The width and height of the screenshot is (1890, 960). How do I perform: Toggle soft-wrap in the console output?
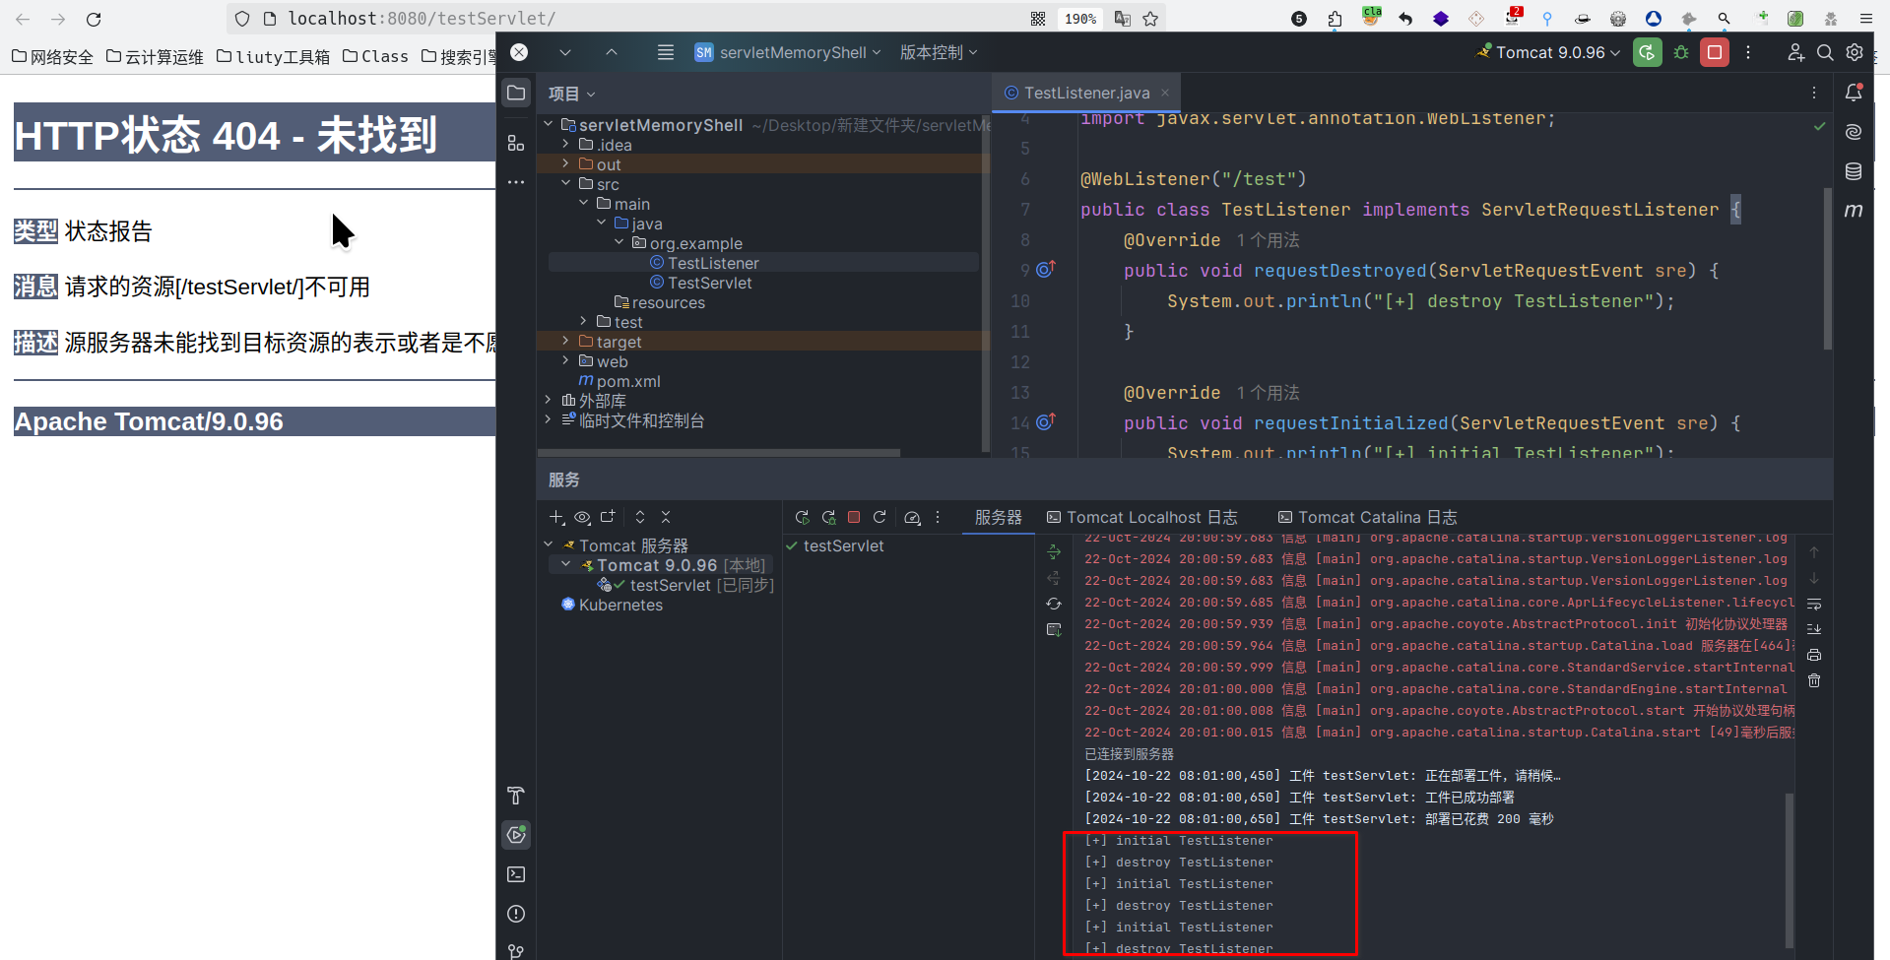[1814, 604]
